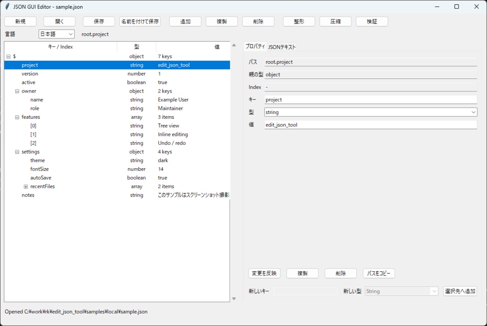The height and width of the screenshot is (326, 487).
Task: Click the 新規 (New) button
Action: coord(20,21)
